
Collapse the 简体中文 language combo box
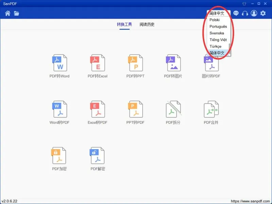[219, 13]
